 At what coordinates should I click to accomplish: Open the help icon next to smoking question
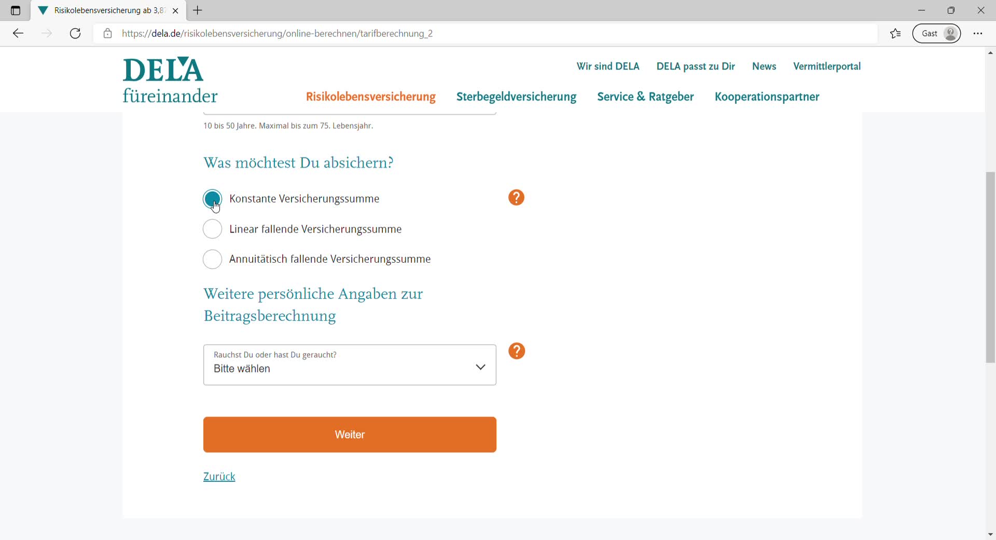click(517, 352)
